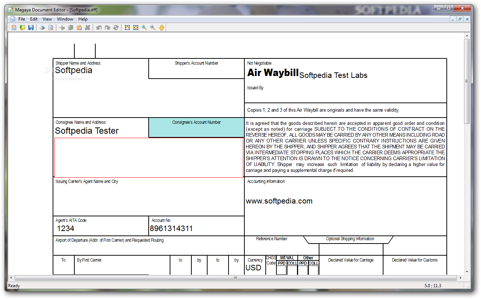Minimize the inner document window
This screenshot has height=299, width=481.
coord(453,19)
